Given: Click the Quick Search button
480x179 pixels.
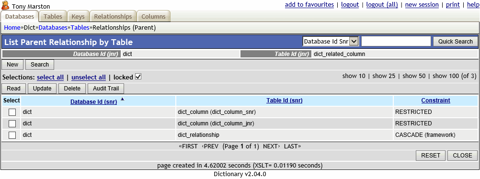Looking at the screenshot, I should click(x=456, y=42).
